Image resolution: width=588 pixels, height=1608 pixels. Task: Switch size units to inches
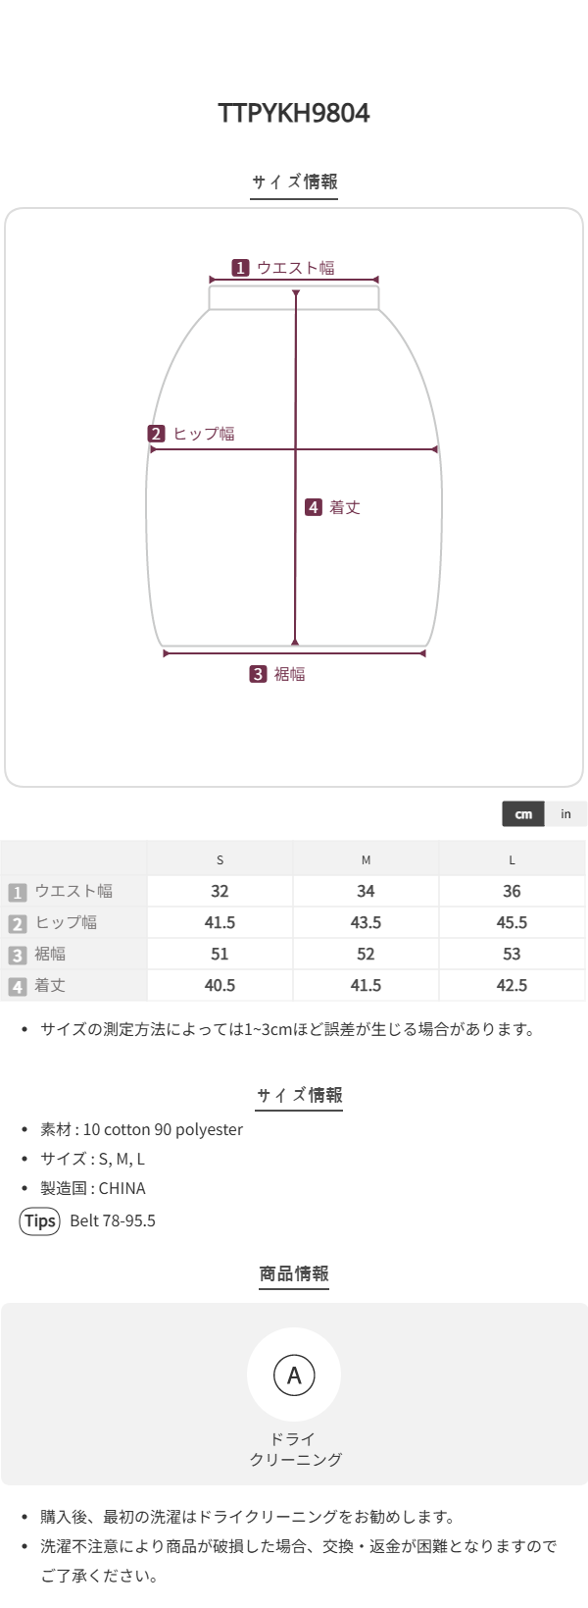[x=565, y=814]
